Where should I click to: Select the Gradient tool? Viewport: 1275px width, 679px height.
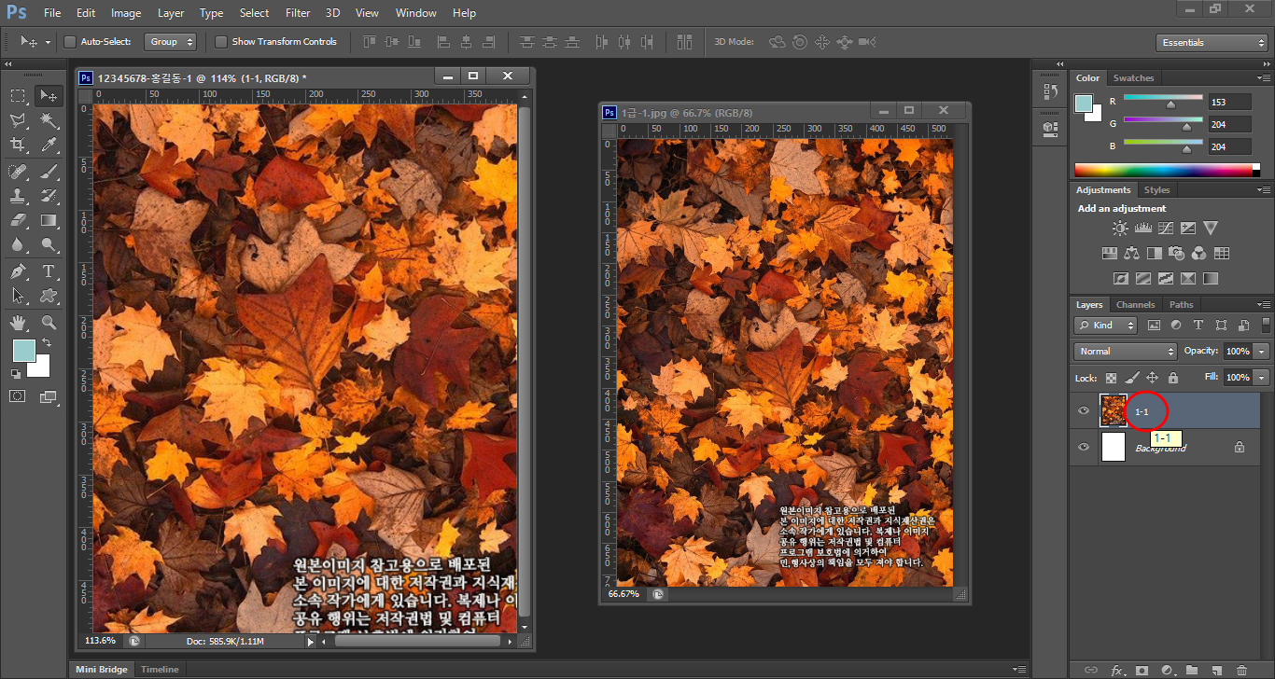(49, 221)
